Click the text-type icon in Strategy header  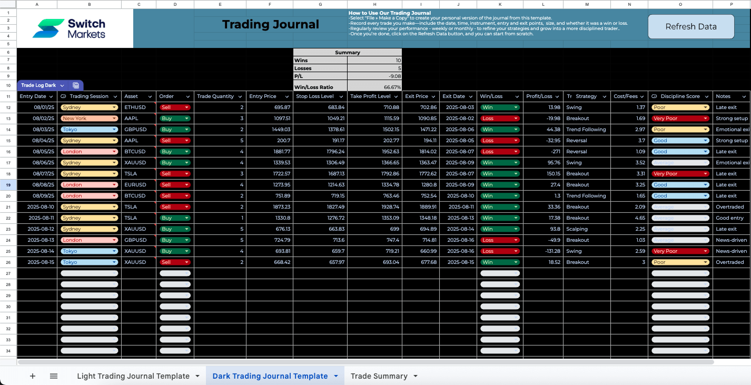[569, 96]
